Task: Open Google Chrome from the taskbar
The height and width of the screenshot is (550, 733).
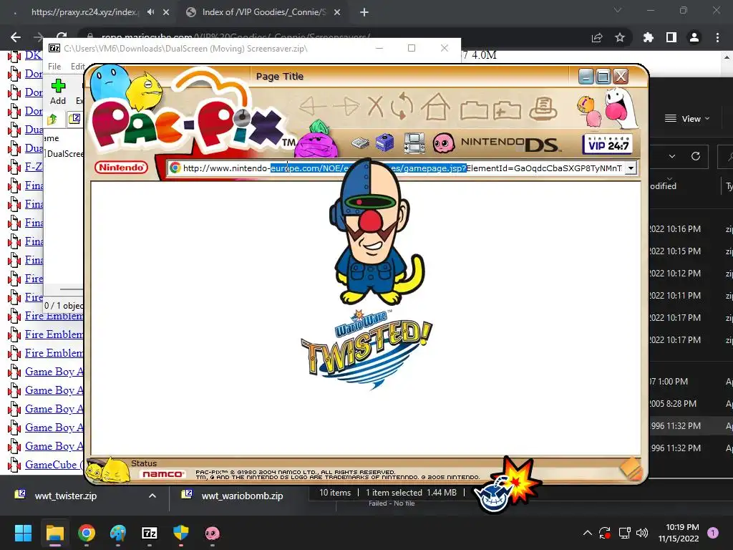Action: pos(87,533)
